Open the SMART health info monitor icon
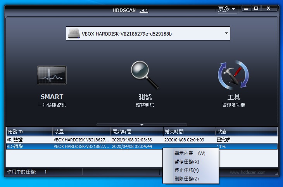 pos(52,75)
